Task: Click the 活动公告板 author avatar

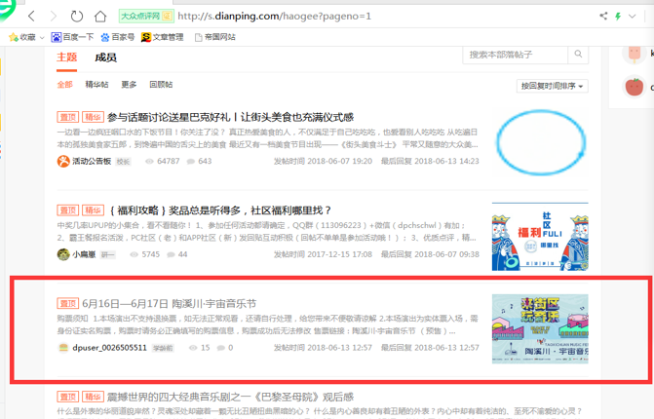Action: pos(63,161)
